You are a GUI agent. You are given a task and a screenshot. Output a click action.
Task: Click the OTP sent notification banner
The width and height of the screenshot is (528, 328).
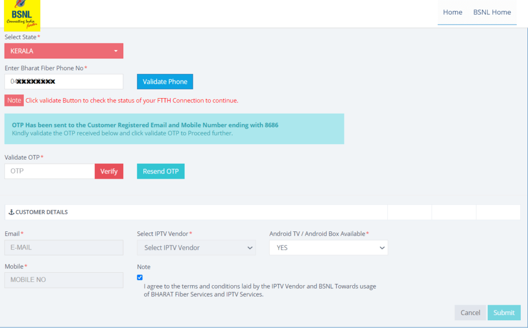pos(174,129)
